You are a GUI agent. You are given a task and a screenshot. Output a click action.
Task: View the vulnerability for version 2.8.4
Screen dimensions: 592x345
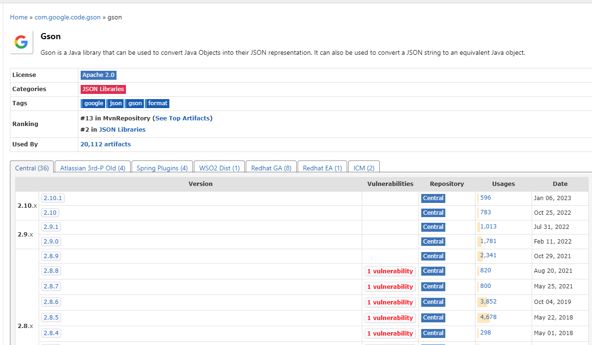[x=390, y=334]
